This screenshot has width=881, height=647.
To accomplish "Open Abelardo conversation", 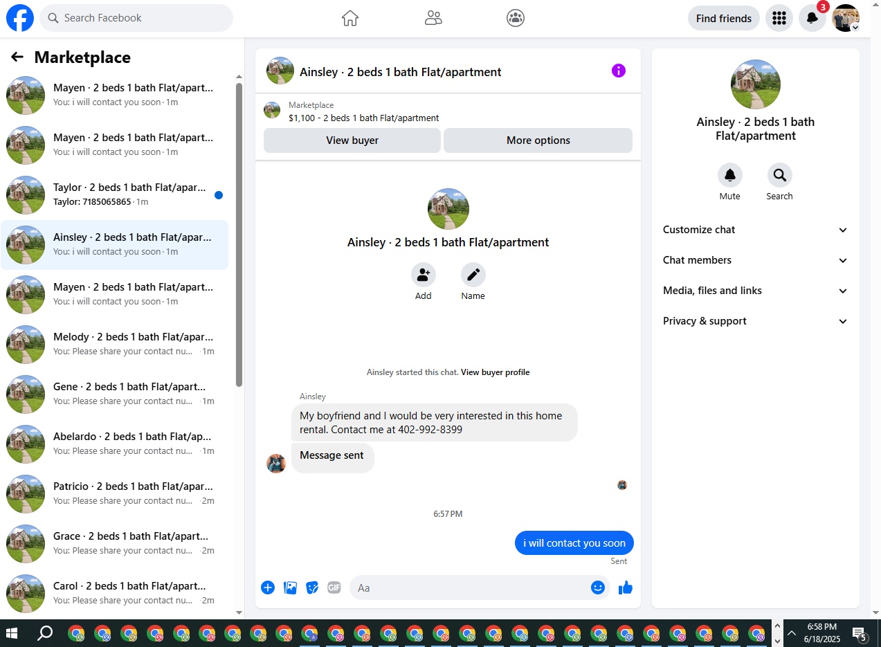I will click(x=115, y=444).
